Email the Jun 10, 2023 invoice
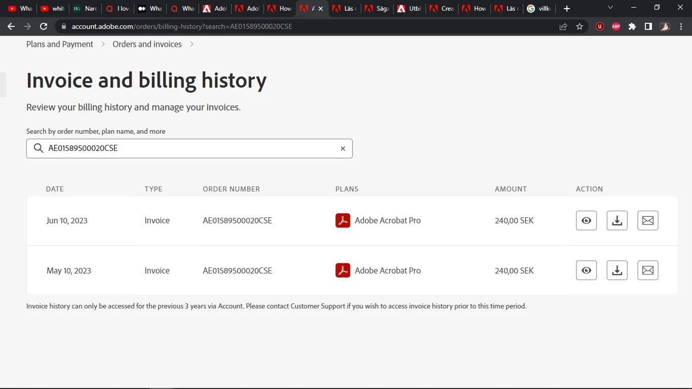Image resolution: width=692 pixels, height=389 pixels. click(x=648, y=220)
